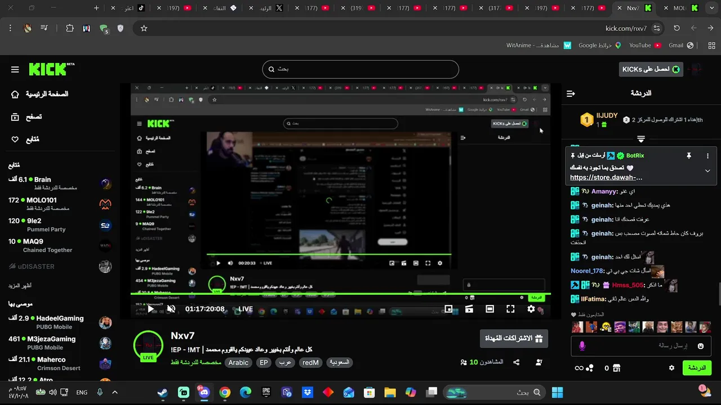721x405 pixels.
Task: Select the عرب tag
Action: pyautogui.click(x=286, y=363)
